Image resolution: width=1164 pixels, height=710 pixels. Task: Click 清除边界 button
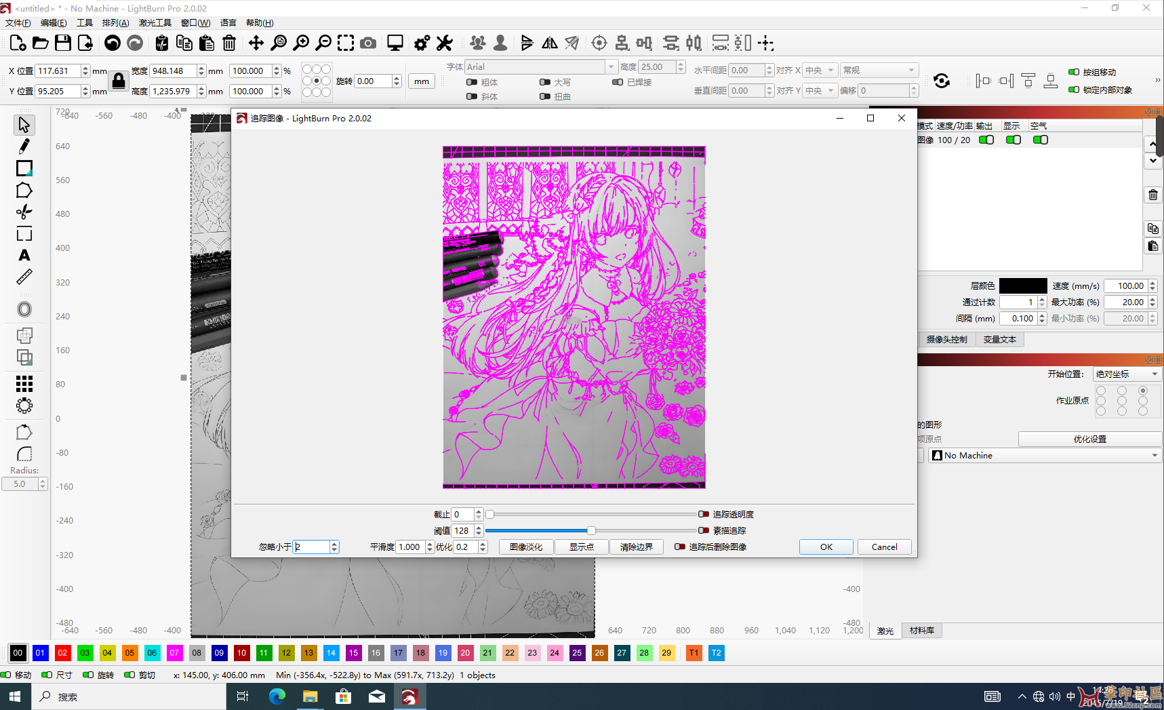point(637,547)
